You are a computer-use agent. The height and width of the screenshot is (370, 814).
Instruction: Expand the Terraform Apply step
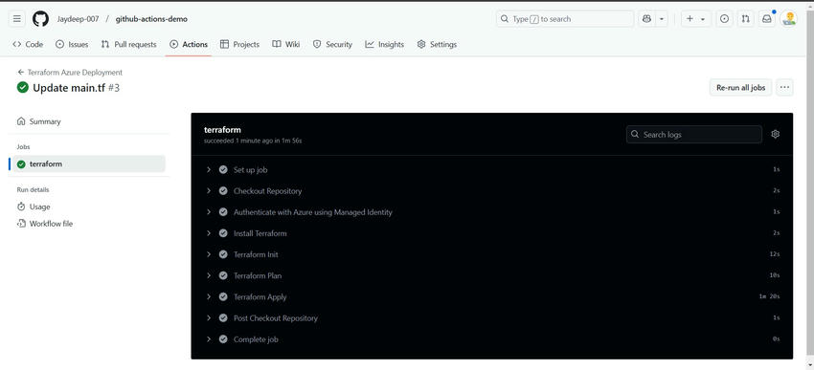point(492,297)
